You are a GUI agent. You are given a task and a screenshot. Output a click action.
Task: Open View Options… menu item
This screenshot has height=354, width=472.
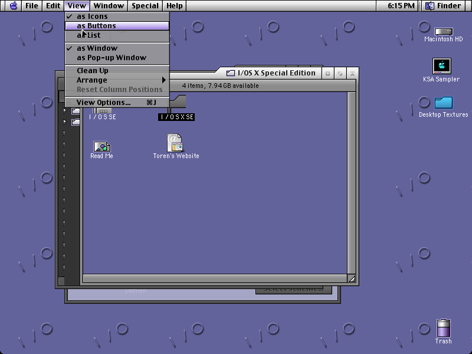(117, 103)
